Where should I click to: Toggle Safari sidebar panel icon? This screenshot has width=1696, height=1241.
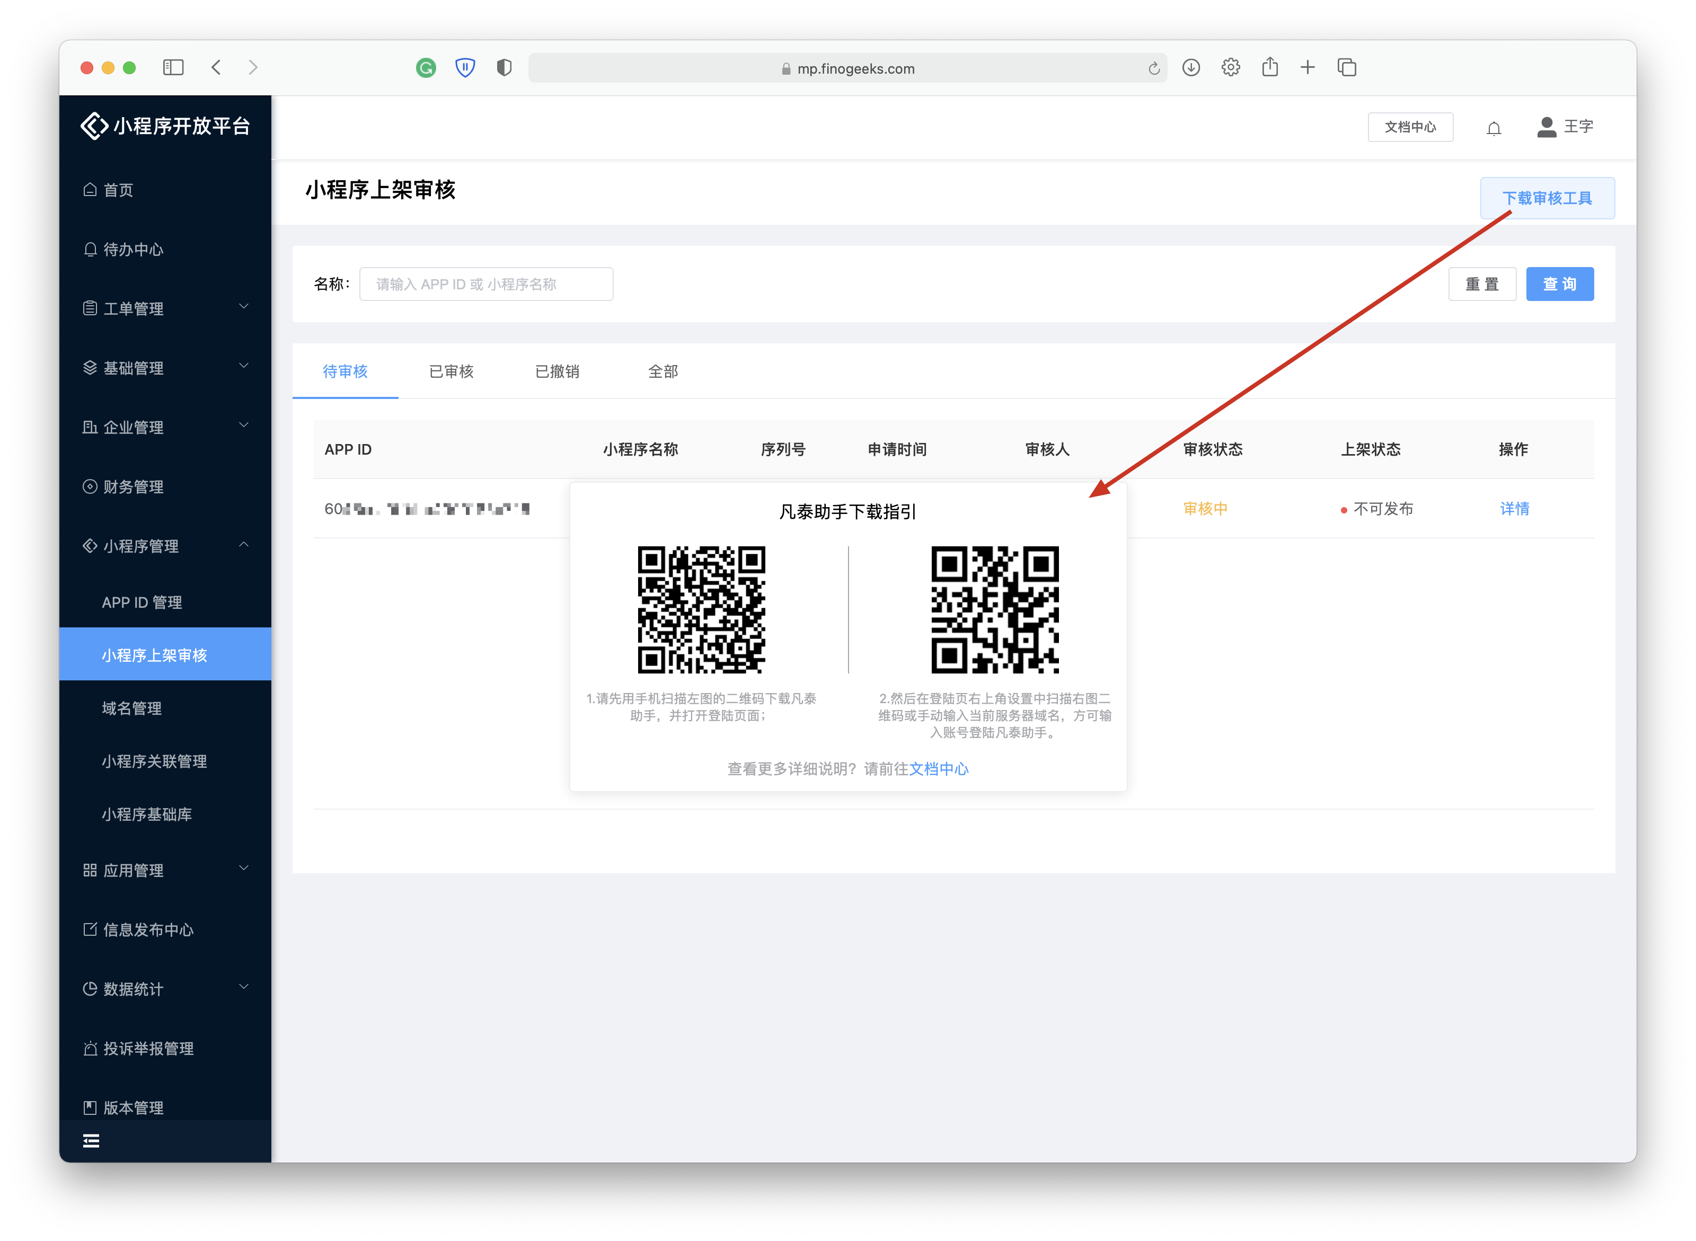tap(174, 68)
